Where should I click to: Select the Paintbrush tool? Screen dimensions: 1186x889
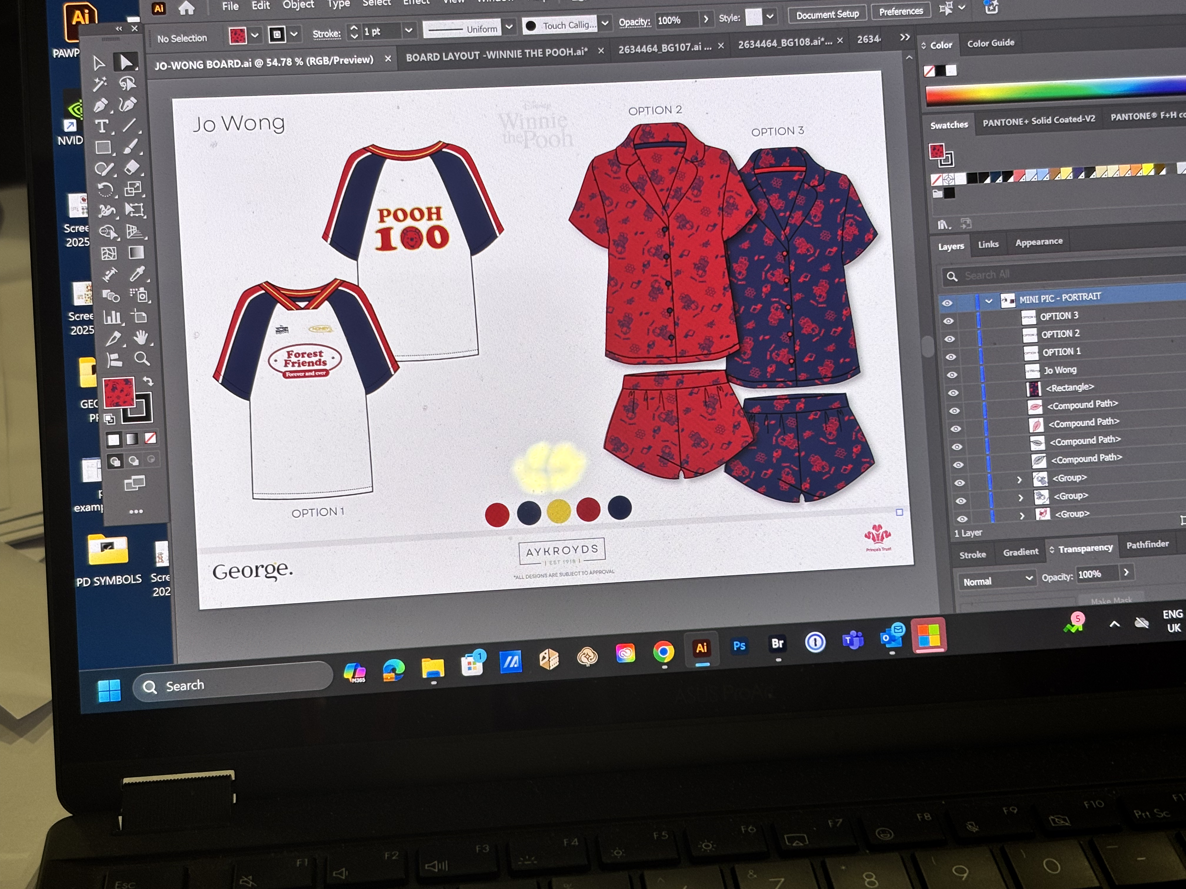coord(131,146)
